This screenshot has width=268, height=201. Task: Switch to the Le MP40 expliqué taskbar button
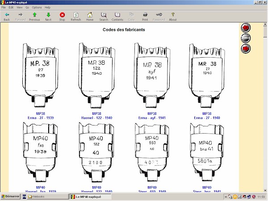[x=91, y=197]
